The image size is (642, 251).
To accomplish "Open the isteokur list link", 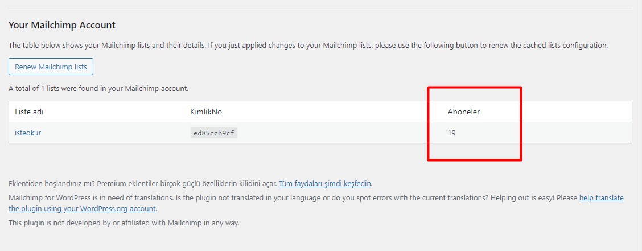I will pos(28,133).
